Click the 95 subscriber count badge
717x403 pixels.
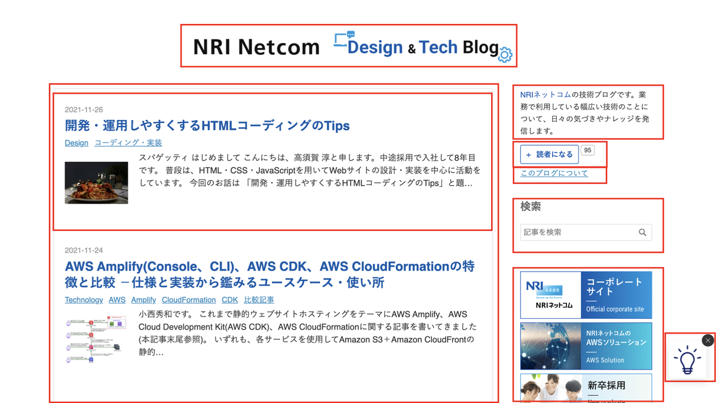click(587, 150)
